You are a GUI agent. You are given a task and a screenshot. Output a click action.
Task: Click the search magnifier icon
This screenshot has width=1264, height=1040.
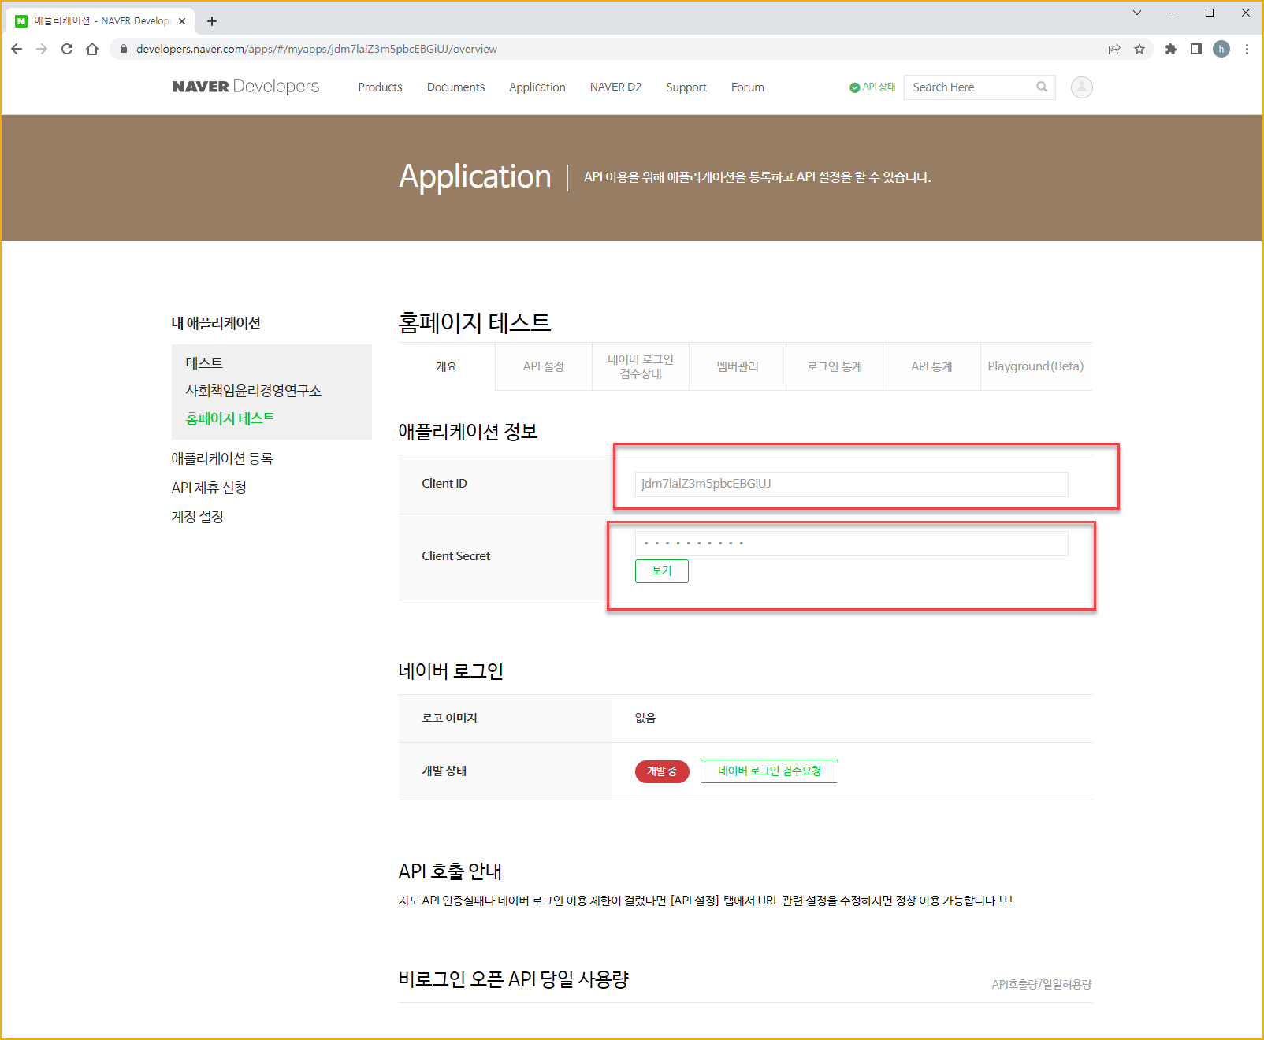(1042, 87)
